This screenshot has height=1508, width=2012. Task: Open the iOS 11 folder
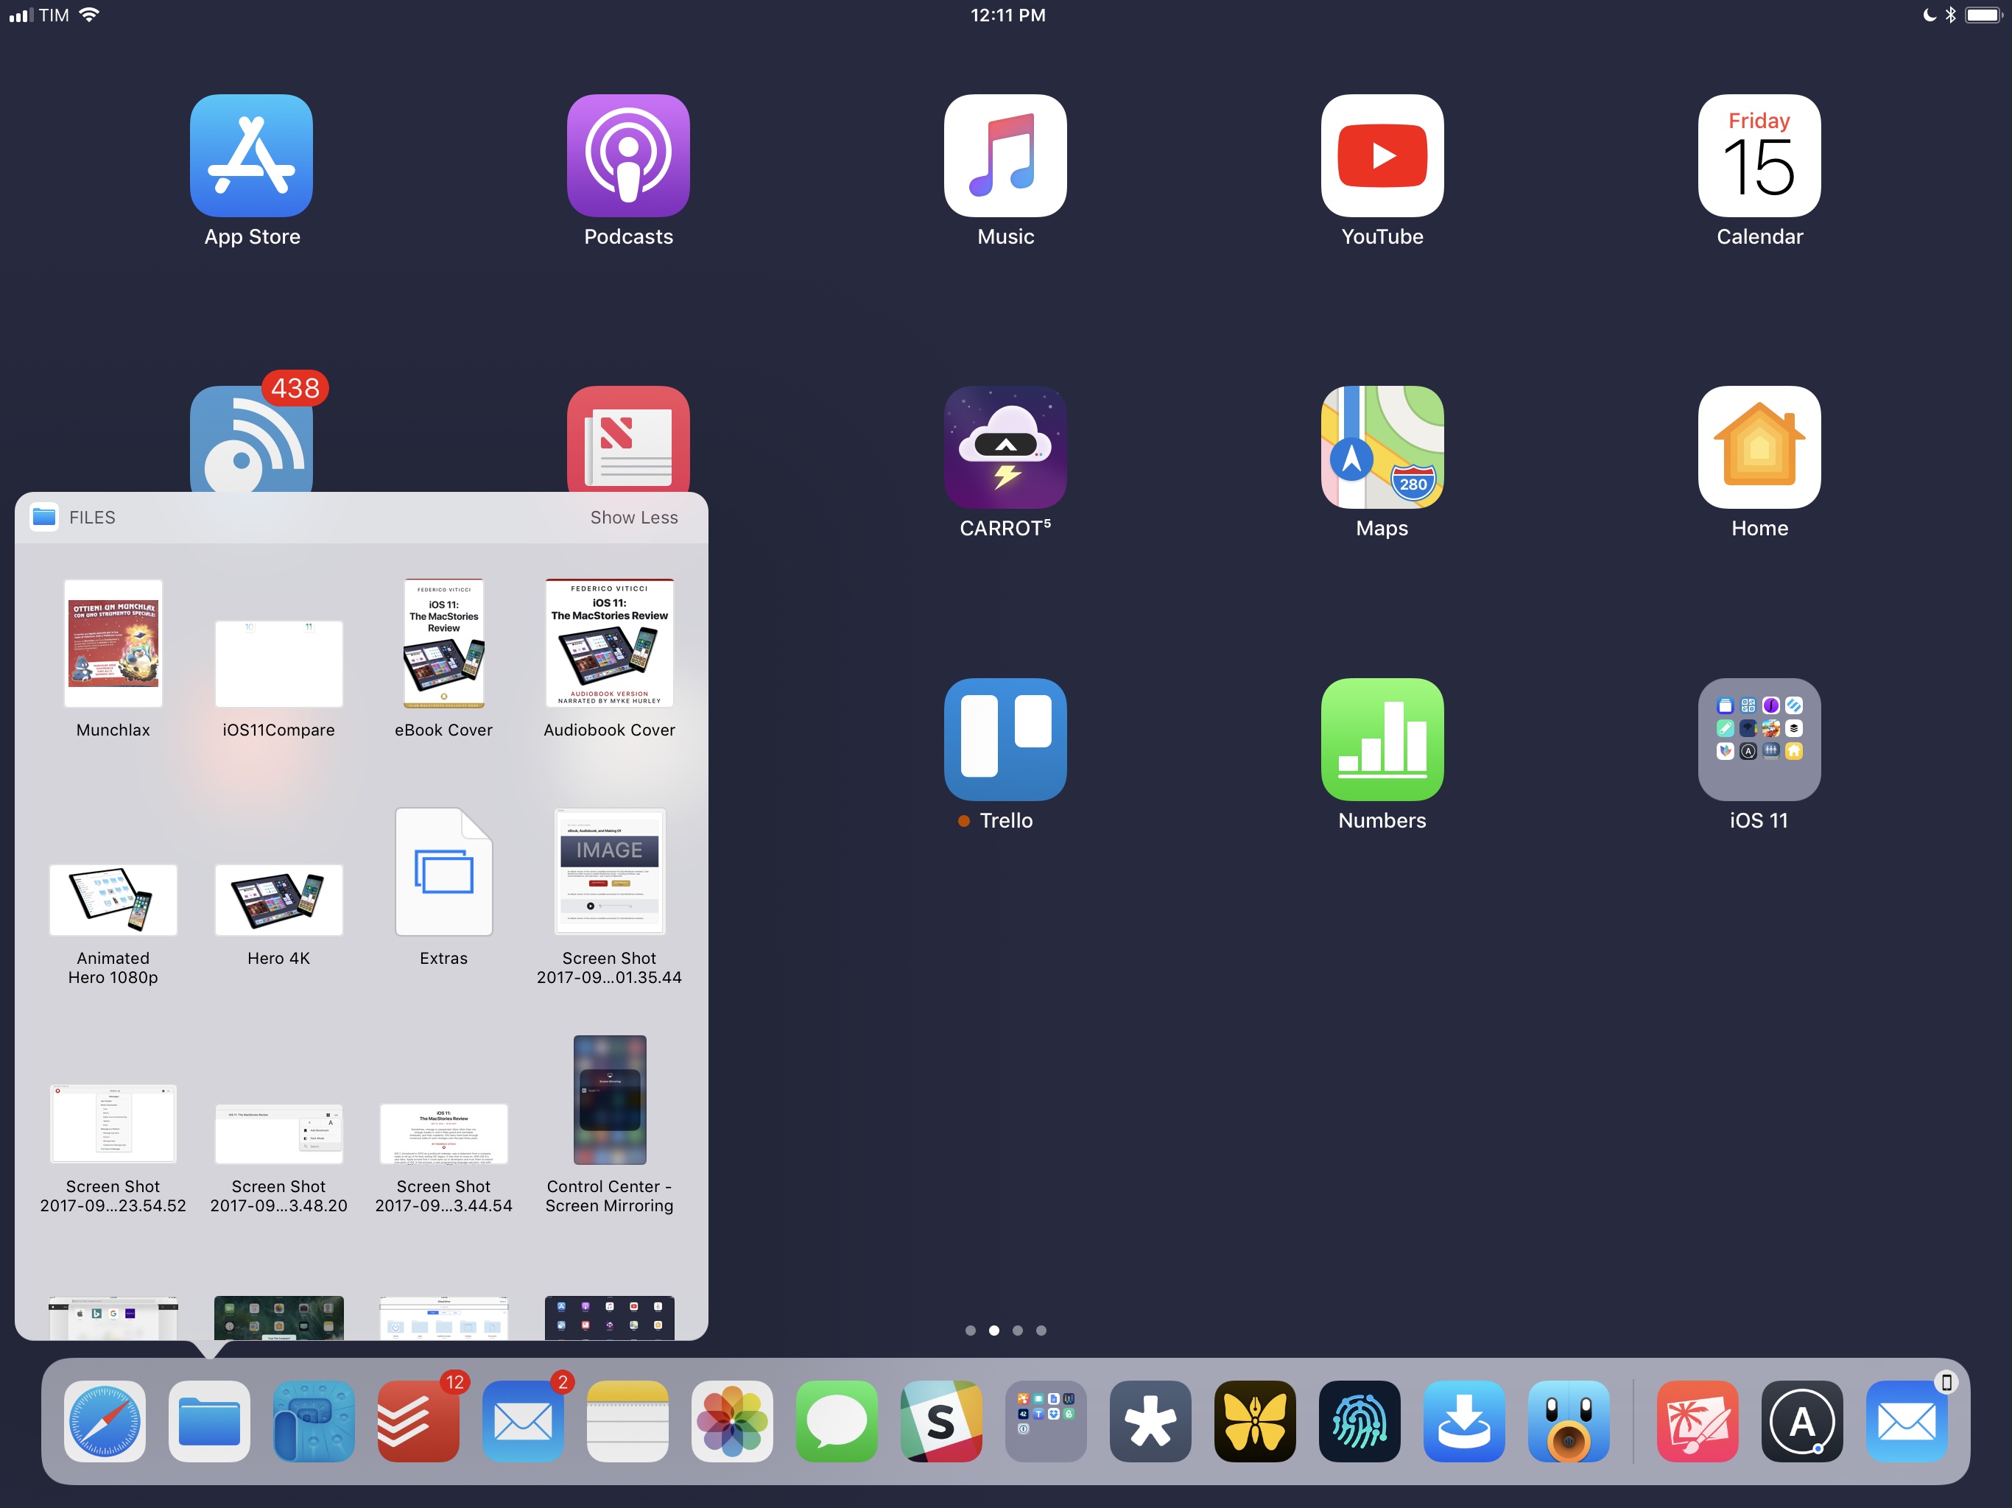(x=1759, y=739)
